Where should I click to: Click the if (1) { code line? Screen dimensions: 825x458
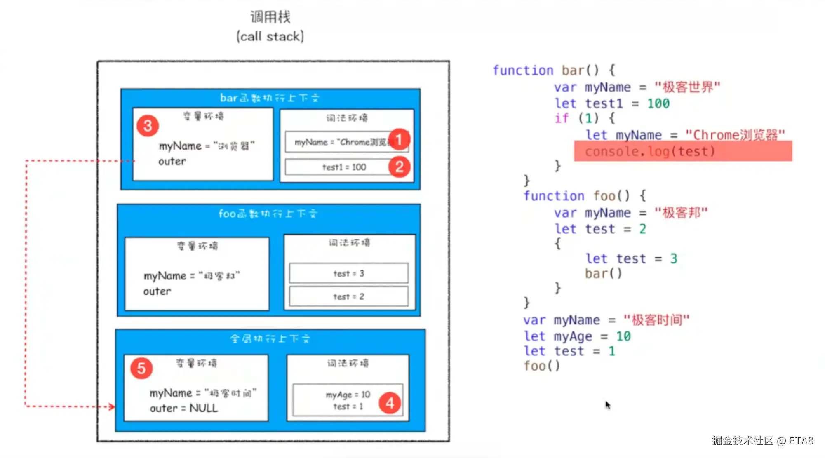click(585, 118)
